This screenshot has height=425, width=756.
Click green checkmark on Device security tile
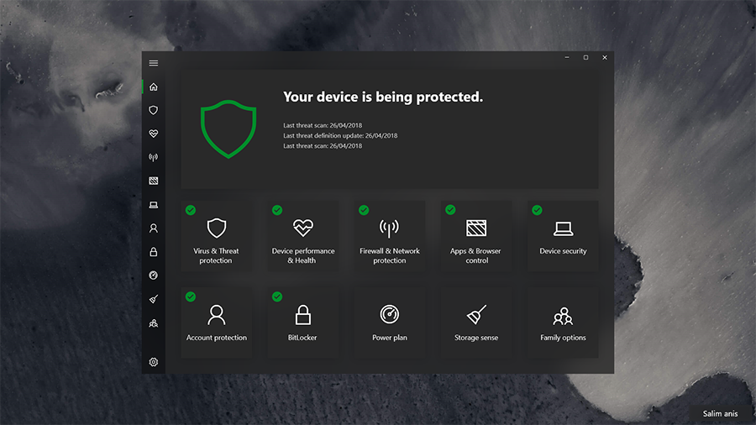(x=537, y=210)
